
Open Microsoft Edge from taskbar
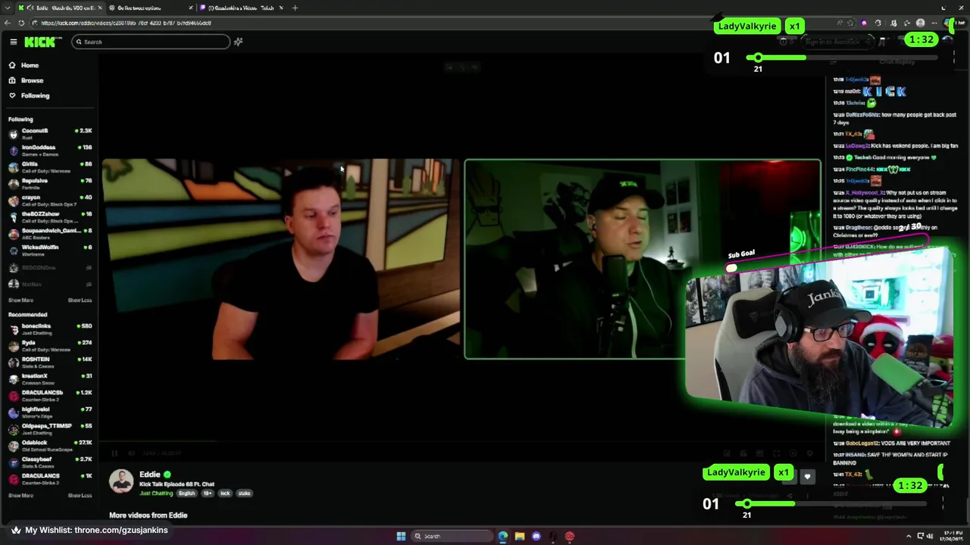coord(503,536)
